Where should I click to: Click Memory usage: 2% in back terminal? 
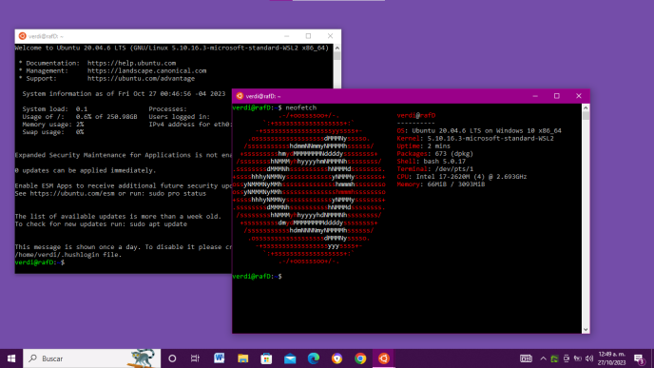pyautogui.click(x=53, y=125)
